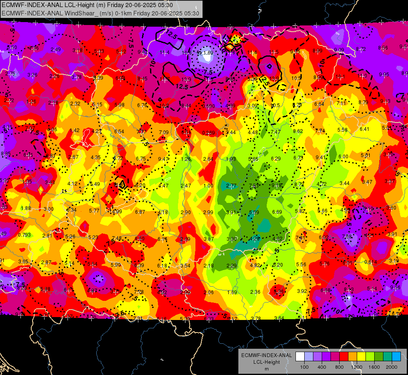Screen dimensions: 408x375
Task: Click the grid value '7.81'
Action: [300, 238]
